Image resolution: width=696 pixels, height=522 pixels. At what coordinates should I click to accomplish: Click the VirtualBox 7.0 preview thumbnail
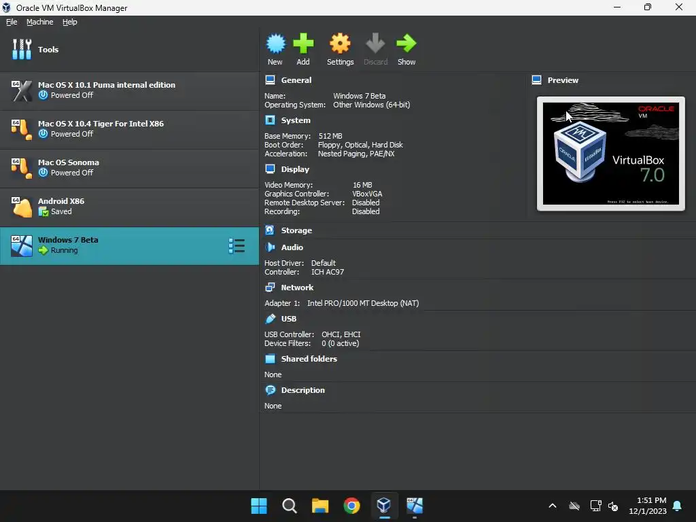(611, 154)
